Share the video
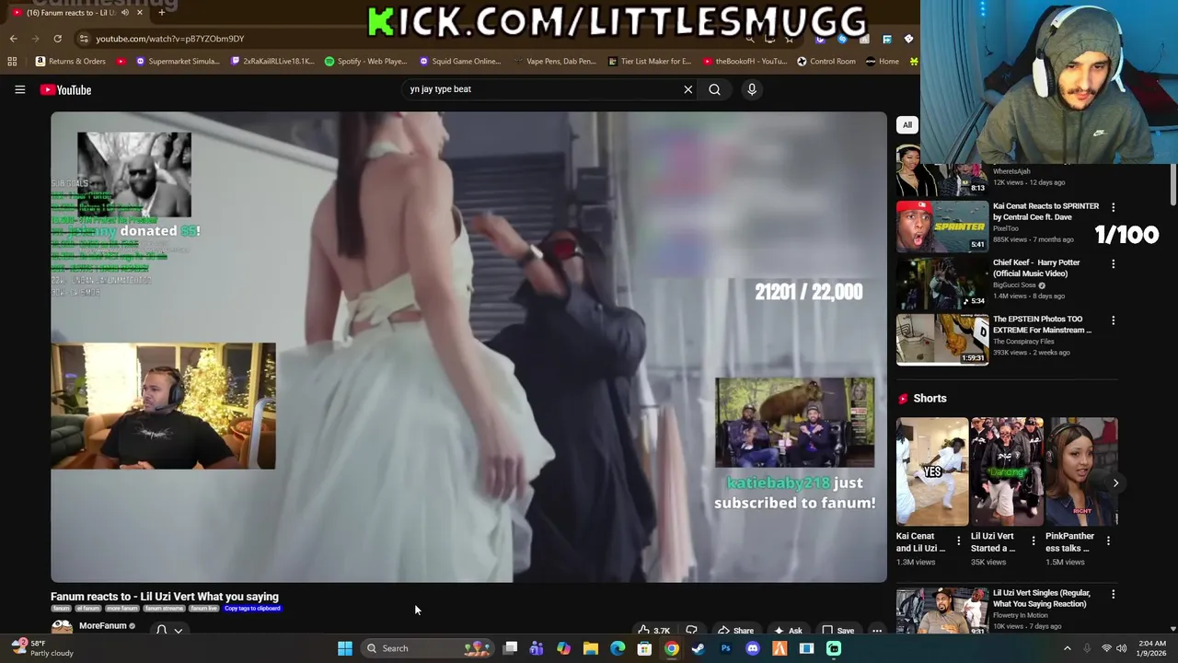This screenshot has height=663, width=1178. tap(735, 631)
